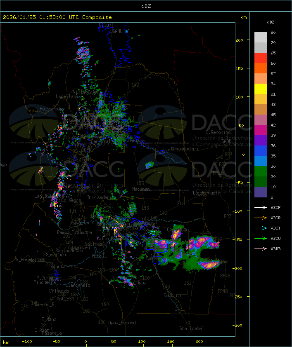Viewport: 292px width, 347px height.
Task: Click the white VBCP arrow icon
Action: pos(261,207)
